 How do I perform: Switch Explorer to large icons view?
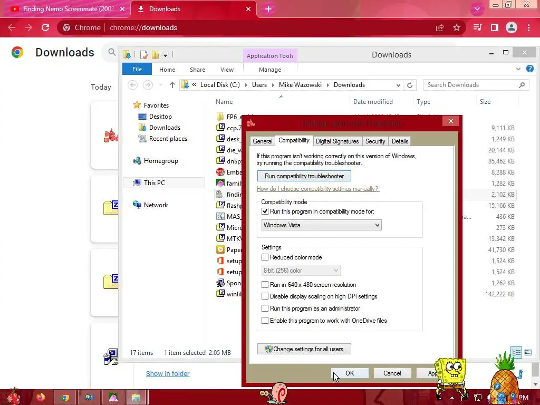coord(527,352)
